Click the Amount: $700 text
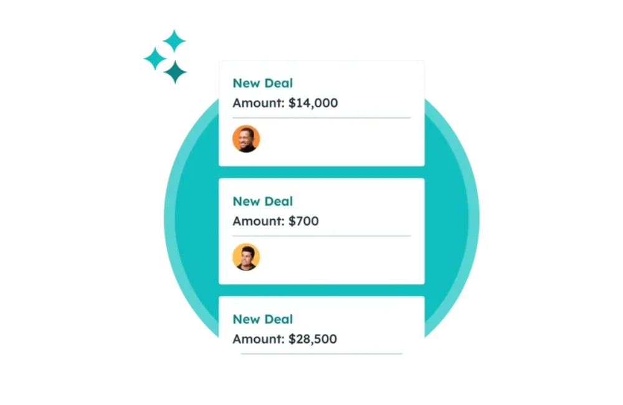The width and height of the screenshot is (623, 405). coord(276,221)
